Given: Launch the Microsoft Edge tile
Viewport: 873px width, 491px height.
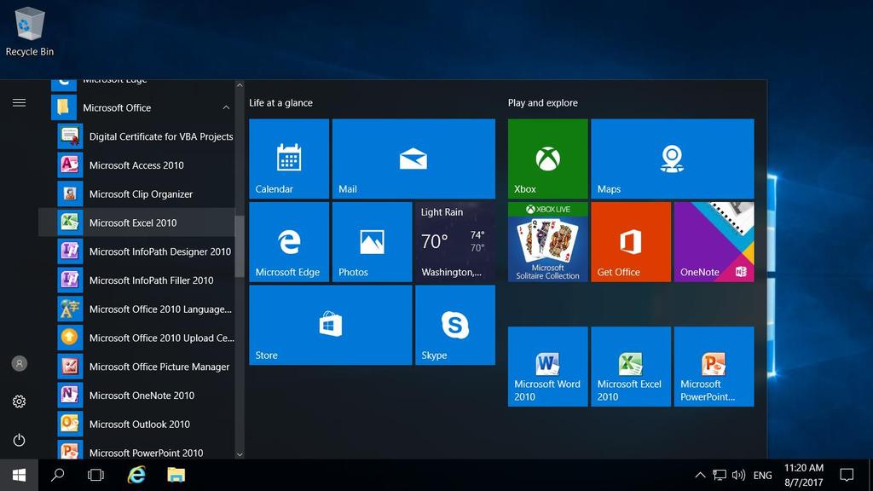Looking at the screenshot, I should (289, 241).
